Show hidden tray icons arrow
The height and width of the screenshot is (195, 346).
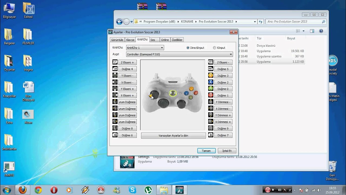tap(295, 190)
